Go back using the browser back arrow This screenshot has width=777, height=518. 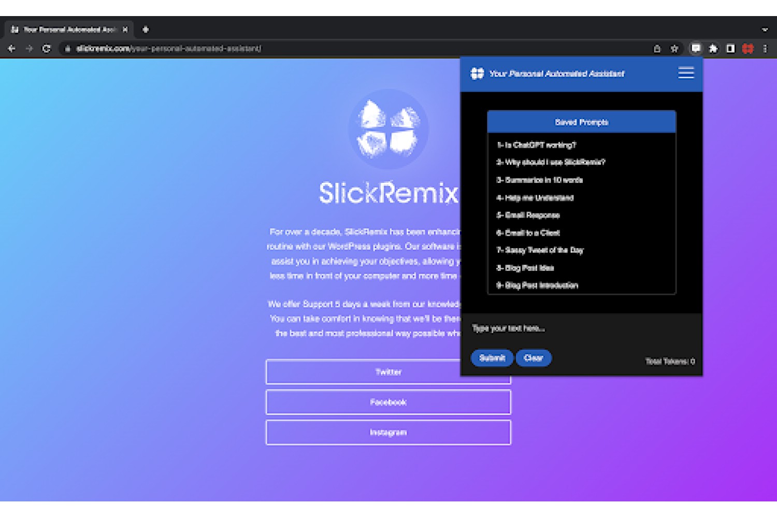coord(11,49)
